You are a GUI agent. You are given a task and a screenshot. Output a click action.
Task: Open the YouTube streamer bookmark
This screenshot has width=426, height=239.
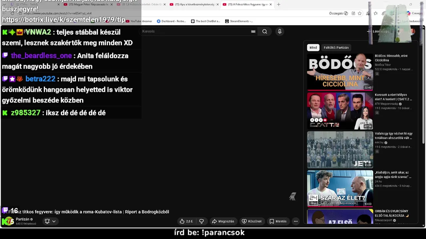coord(139,21)
